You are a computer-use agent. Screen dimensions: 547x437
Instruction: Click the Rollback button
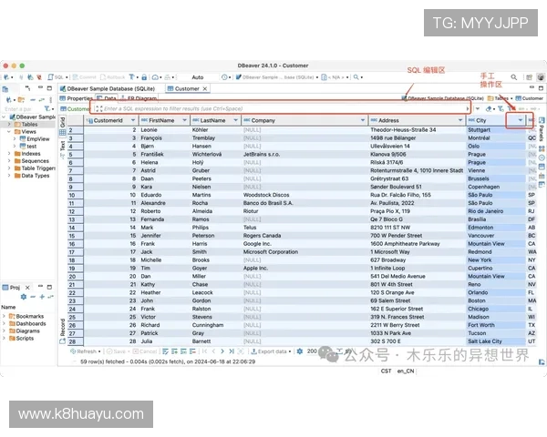[x=113, y=77]
